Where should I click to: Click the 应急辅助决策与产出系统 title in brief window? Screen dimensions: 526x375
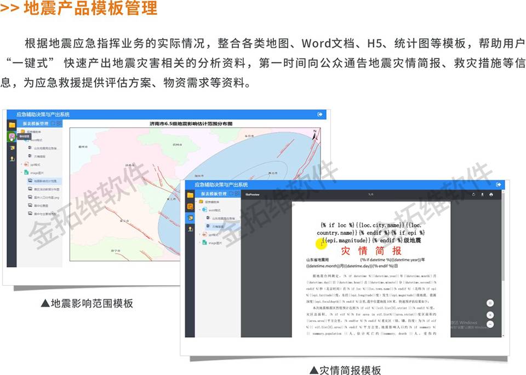tap(221, 185)
